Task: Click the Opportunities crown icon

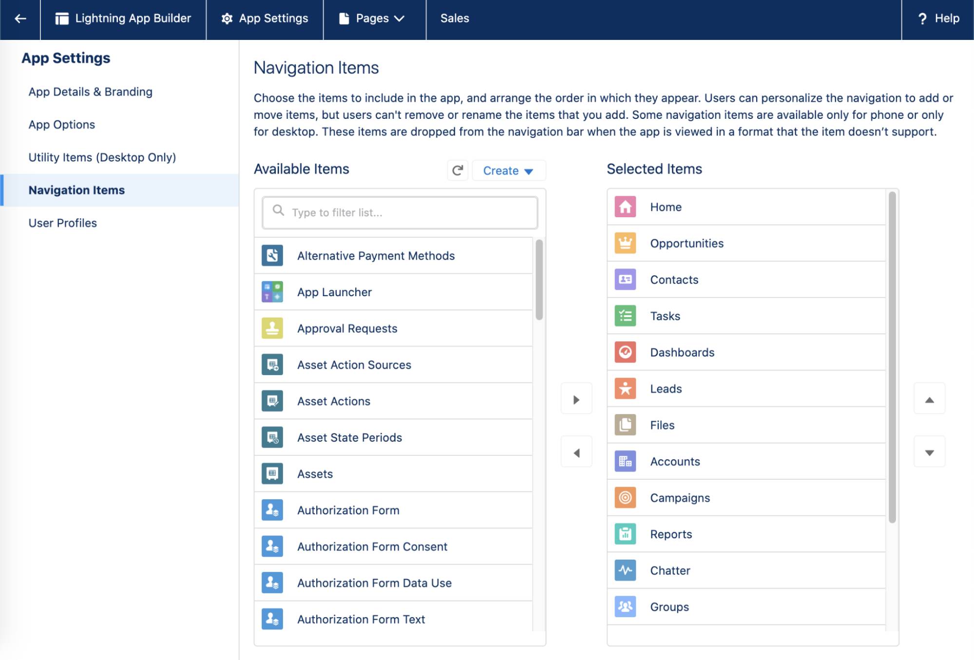Action: 625,243
